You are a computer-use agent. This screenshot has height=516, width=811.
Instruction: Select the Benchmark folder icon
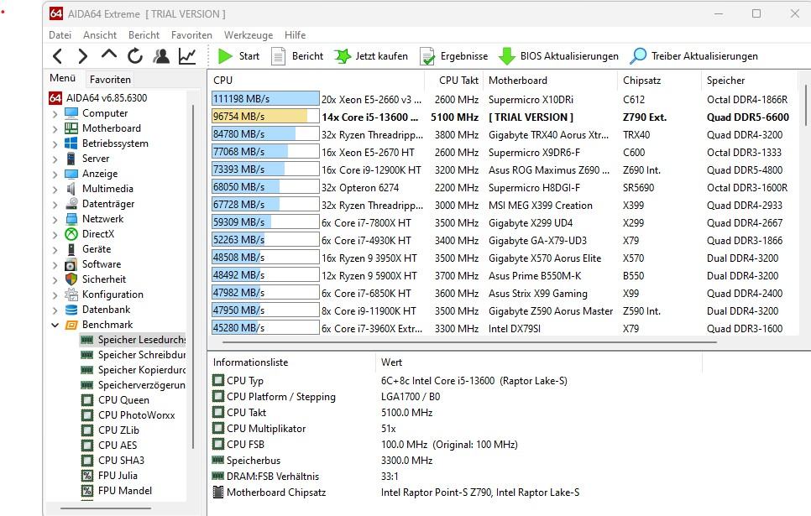(71, 325)
